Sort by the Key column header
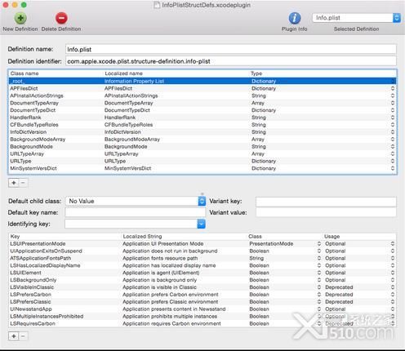Screen dimensions: 405x351 pyautogui.click(x=65, y=237)
